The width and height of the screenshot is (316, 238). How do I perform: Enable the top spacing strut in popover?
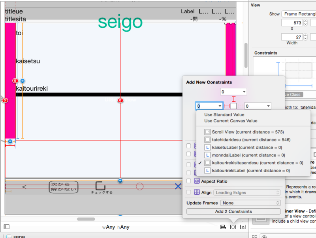pyautogui.click(x=233, y=99)
